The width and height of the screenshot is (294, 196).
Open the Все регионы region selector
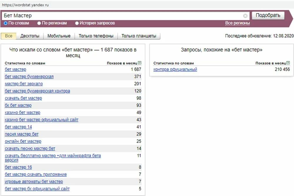(x=237, y=23)
